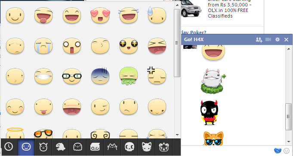Image resolution: width=293 pixels, height=156 pixels.
Task: Choose the heart-eyes face sticker
Action: coord(100,15)
